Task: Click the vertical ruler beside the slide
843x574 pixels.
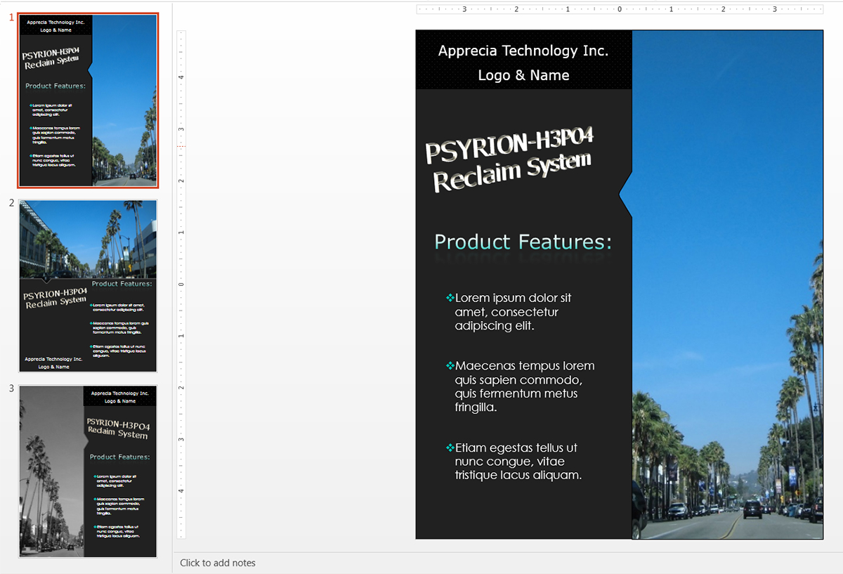Action: pyautogui.click(x=181, y=285)
